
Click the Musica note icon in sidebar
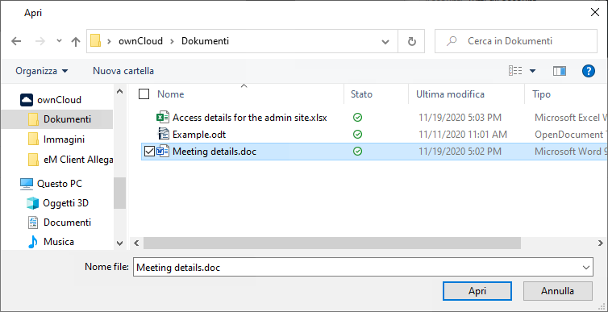click(32, 242)
